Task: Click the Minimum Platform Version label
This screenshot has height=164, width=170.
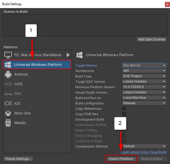Action: point(95,87)
